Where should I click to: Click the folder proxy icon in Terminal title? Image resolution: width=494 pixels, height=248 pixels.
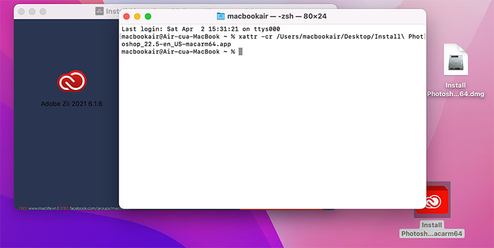pyautogui.click(x=221, y=16)
